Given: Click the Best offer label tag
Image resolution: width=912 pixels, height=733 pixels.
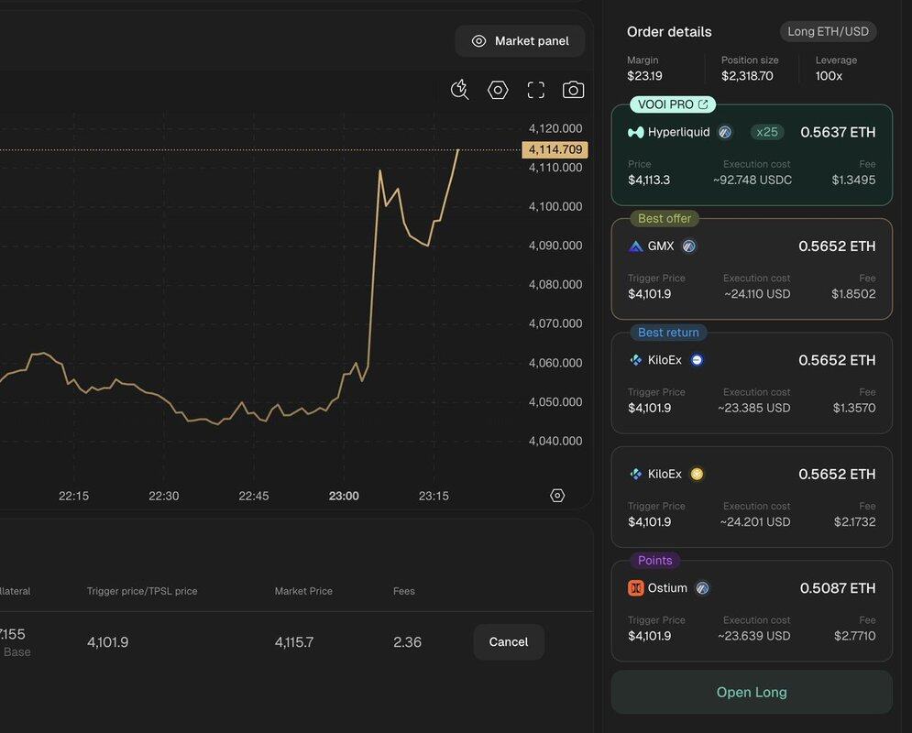Looking at the screenshot, I should click(x=665, y=219).
